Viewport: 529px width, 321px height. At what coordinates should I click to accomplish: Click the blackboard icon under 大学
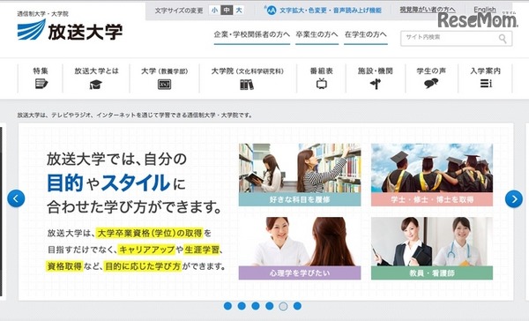pos(164,84)
